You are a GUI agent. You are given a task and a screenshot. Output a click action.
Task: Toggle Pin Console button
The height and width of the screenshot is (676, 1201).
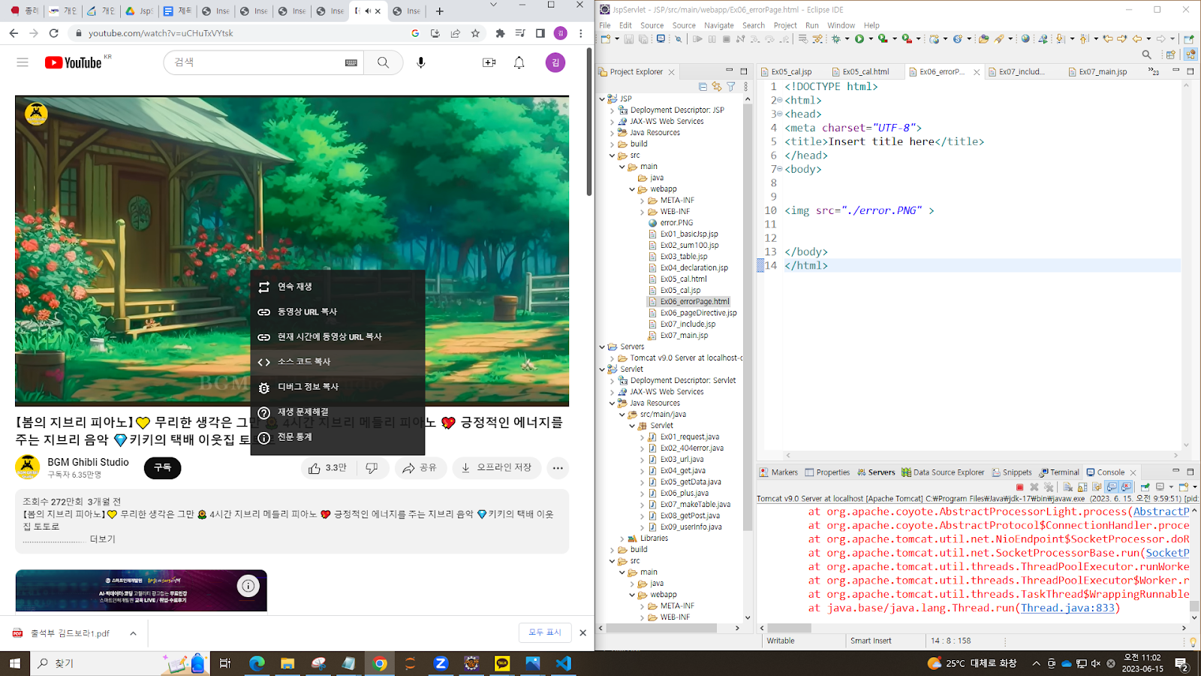tap(1145, 487)
